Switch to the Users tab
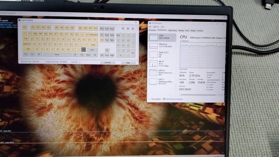279x157 pixels. tap(187, 31)
